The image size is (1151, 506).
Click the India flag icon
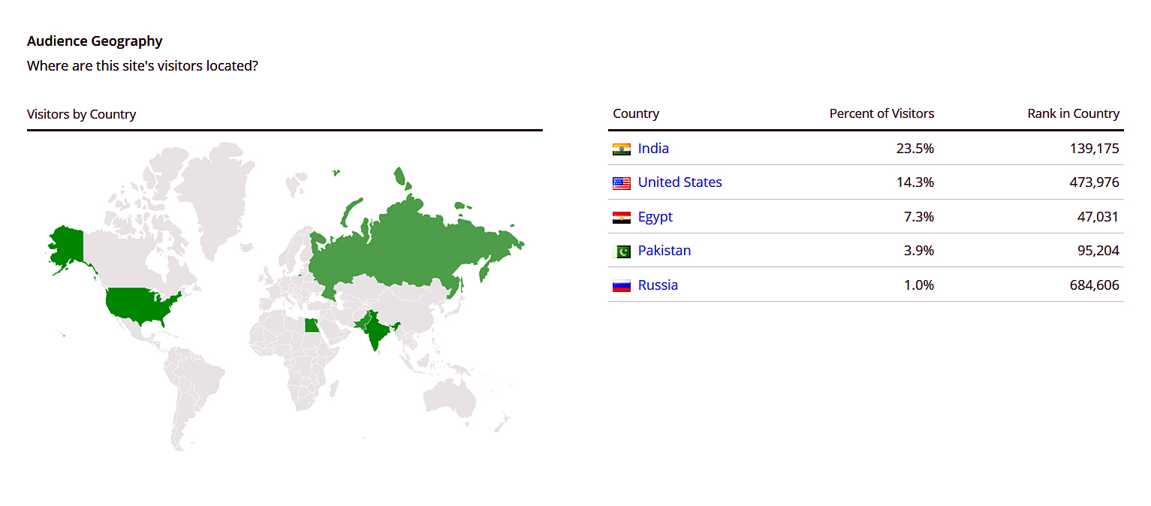621,149
